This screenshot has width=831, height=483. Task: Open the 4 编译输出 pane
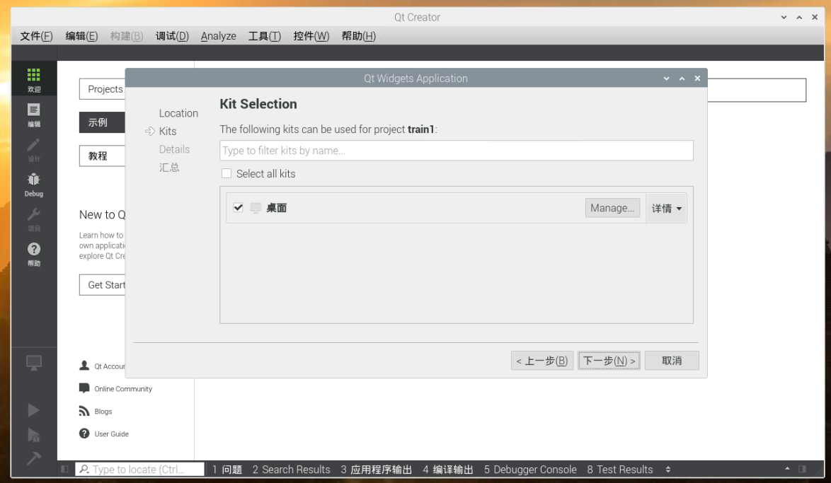pos(448,470)
